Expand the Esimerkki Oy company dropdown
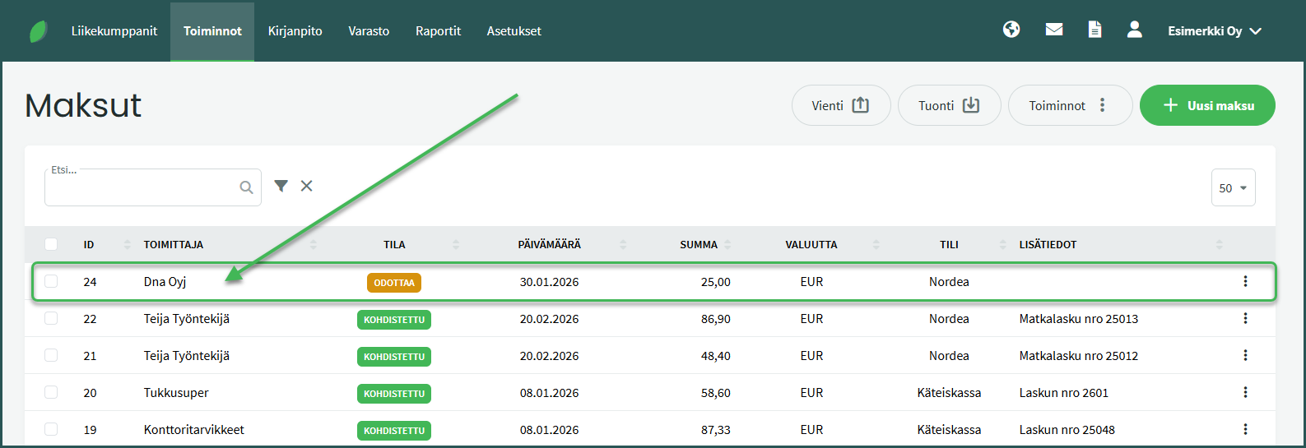 (1215, 31)
